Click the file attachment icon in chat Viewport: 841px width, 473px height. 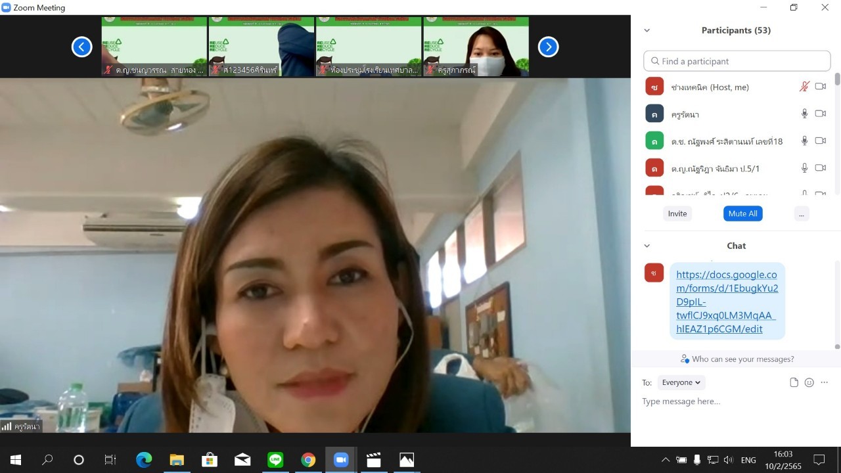[x=794, y=382]
